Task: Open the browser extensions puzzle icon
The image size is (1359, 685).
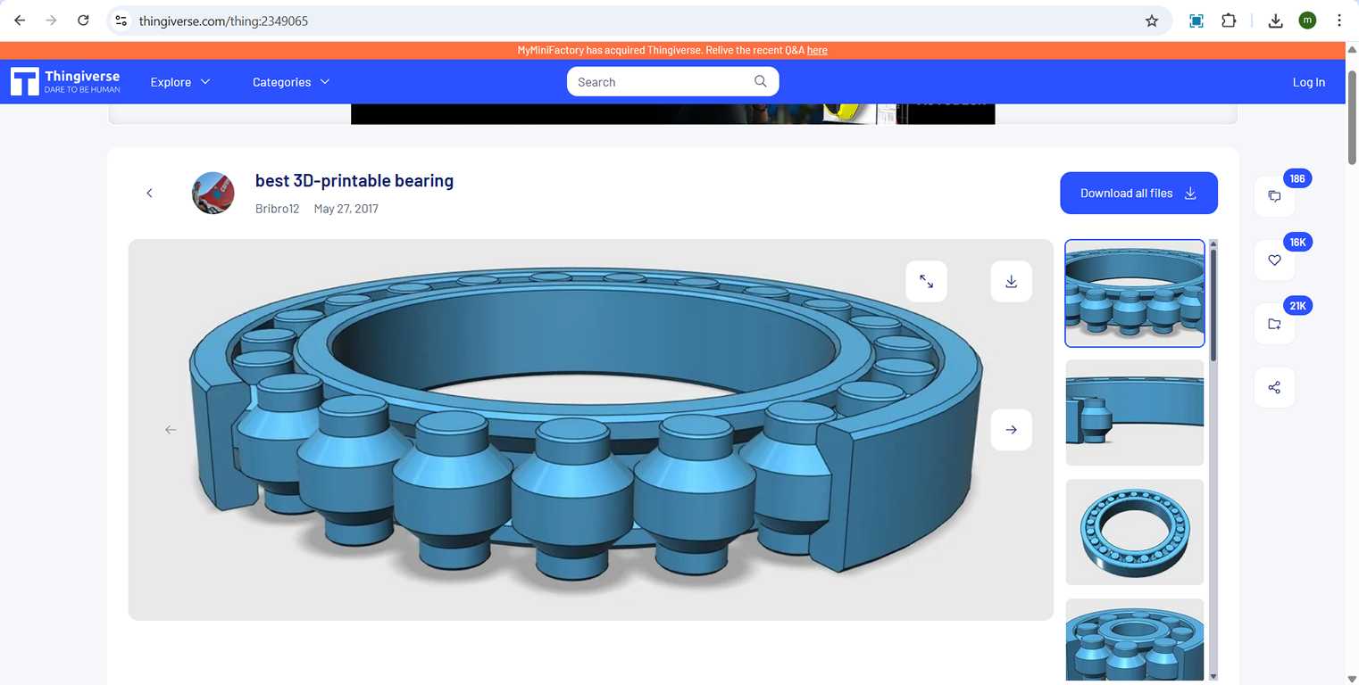Action: click(1229, 21)
